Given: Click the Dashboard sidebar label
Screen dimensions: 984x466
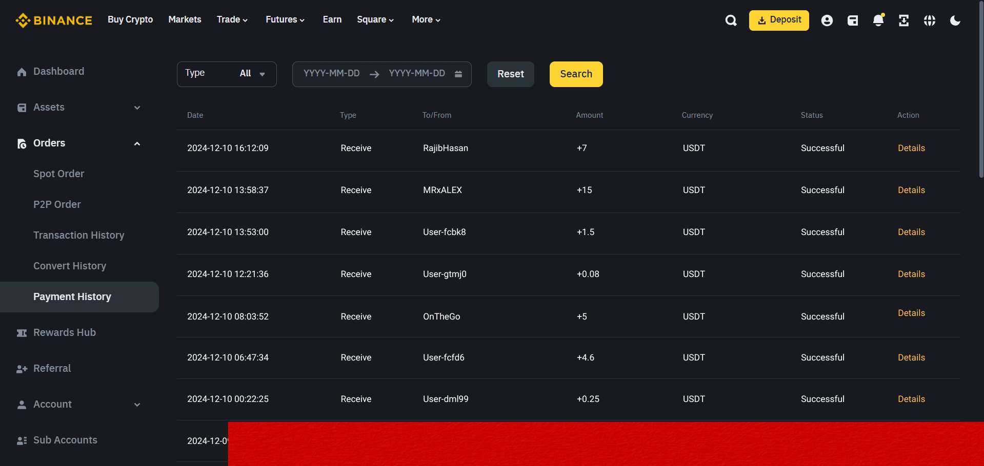Looking at the screenshot, I should (x=58, y=71).
